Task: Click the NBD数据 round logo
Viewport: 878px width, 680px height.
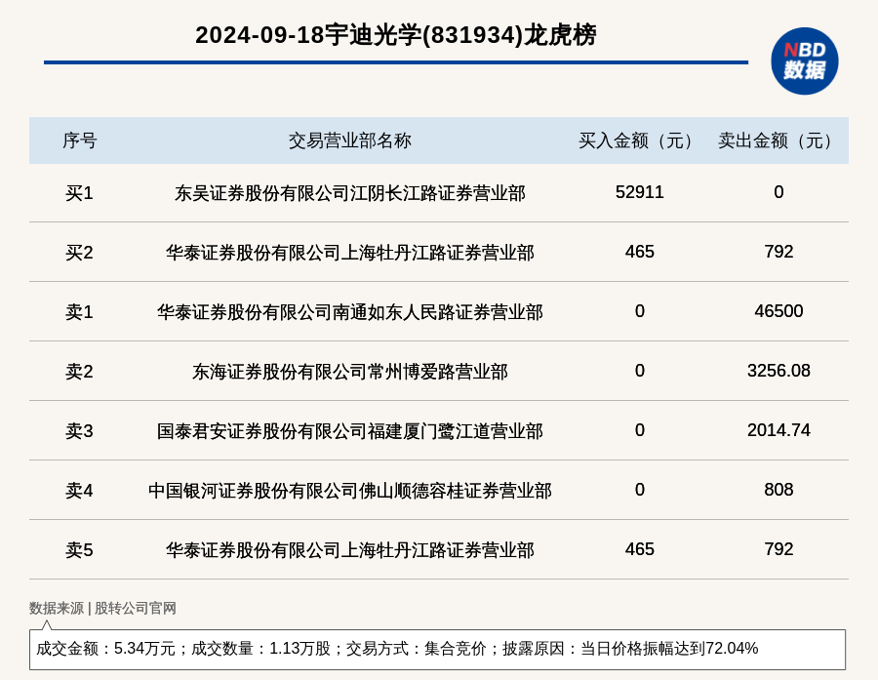Action: [804, 60]
